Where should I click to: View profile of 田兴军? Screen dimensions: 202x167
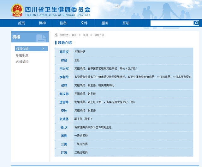pos(64,68)
